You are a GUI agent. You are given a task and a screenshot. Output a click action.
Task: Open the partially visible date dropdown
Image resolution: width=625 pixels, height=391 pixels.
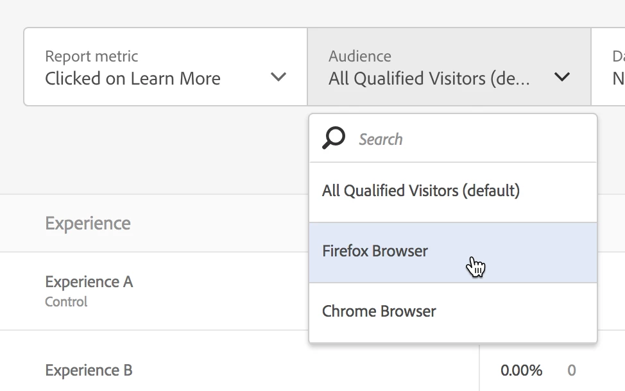point(609,67)
